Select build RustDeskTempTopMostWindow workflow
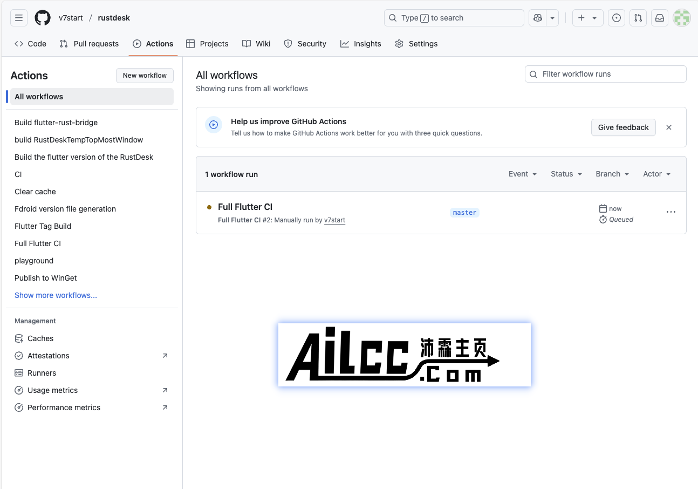The image size is (698, 489). pyautogui.click(x=79, y=140)
